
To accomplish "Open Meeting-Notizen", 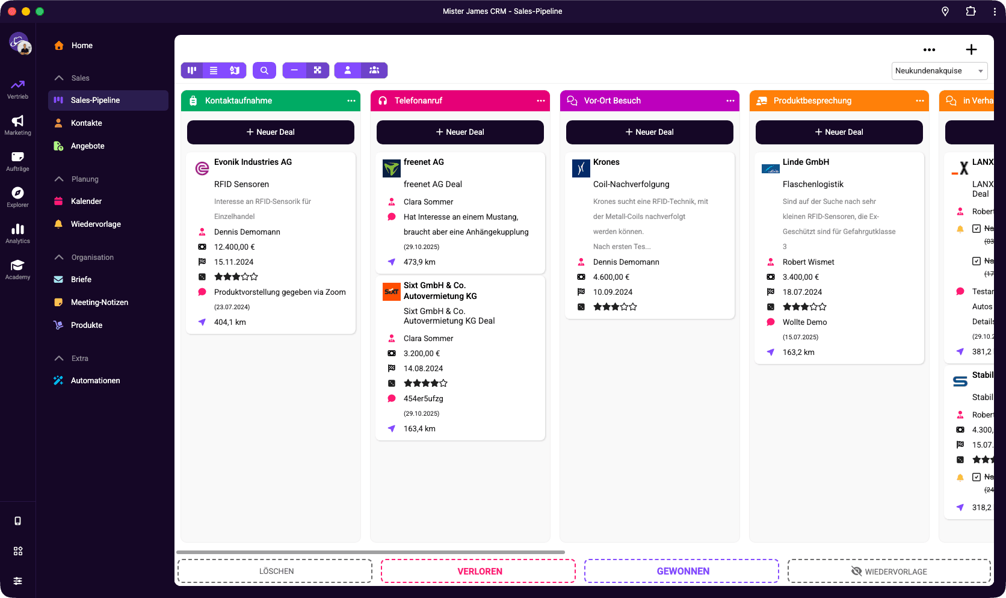I will (108, 303).
